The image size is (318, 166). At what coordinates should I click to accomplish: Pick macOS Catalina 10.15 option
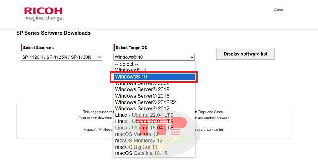[x=154, y=153]
